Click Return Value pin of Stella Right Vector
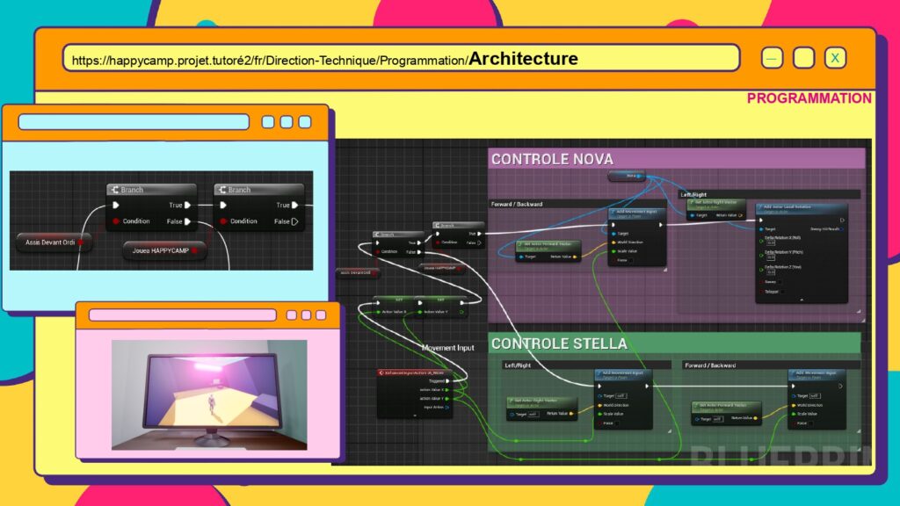Image resolution: width=900 pixels, height=506 pixels. [x=571, y=414]
